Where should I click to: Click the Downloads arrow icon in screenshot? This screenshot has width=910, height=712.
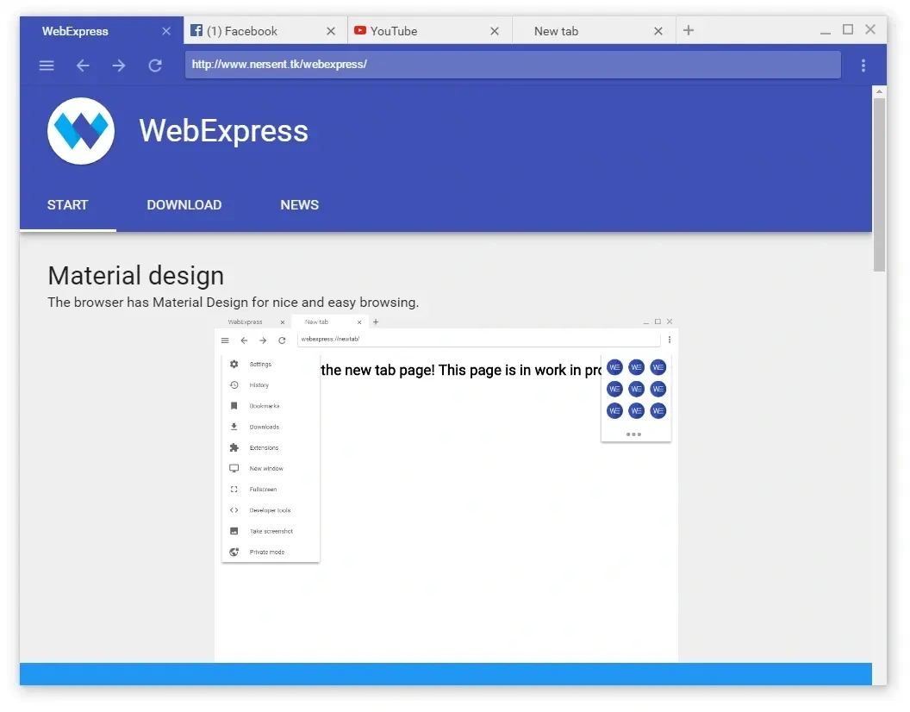(234, 427)
